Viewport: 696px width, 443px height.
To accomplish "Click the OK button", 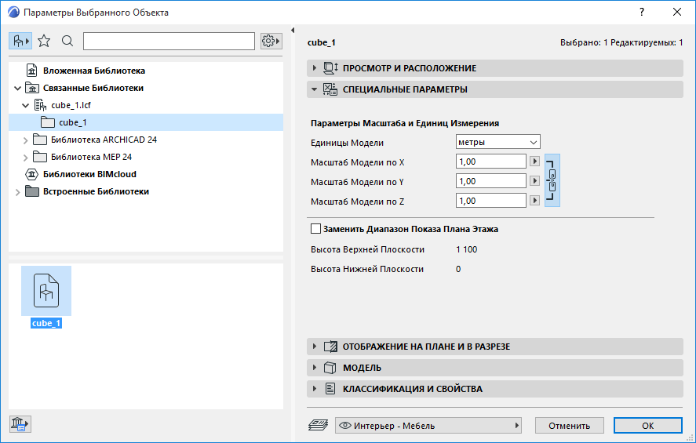I will tap(647, 426).
